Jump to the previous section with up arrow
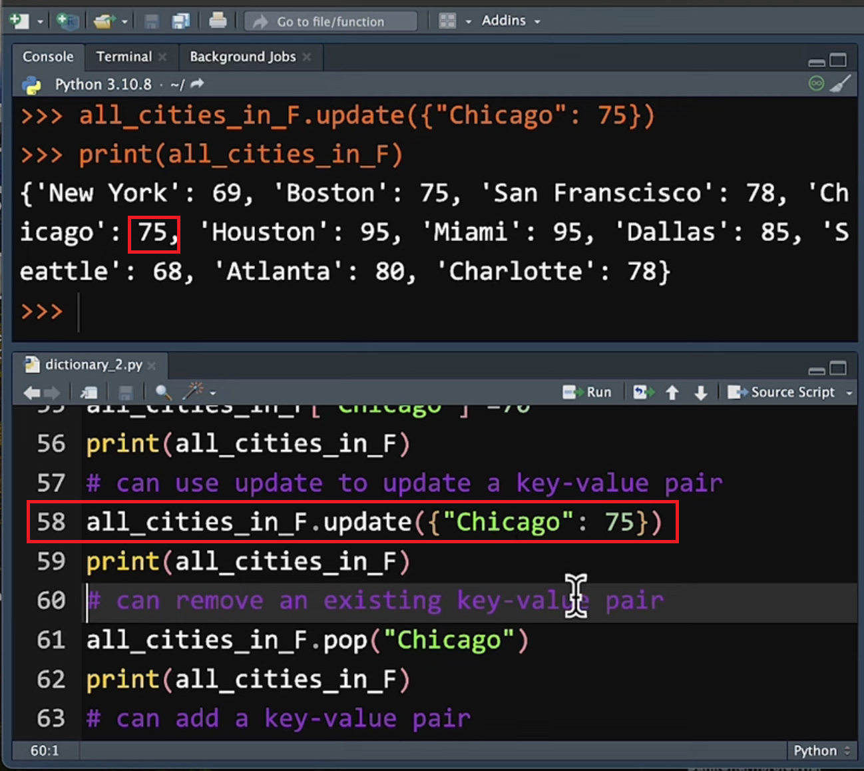The width and height of the screenshot is (864, 771). 672,392
